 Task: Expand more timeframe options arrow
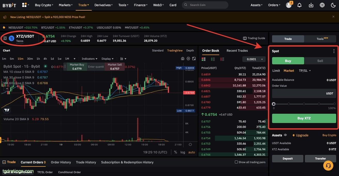click(75, 59)
